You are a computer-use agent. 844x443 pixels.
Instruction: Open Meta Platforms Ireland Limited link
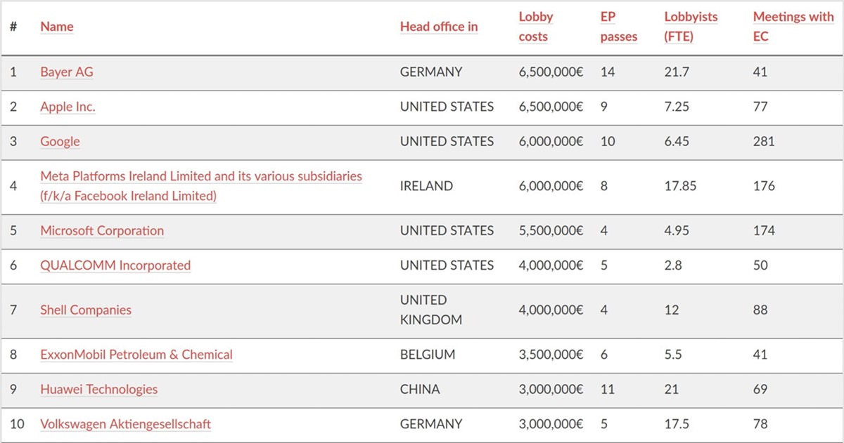coord(201,186)
